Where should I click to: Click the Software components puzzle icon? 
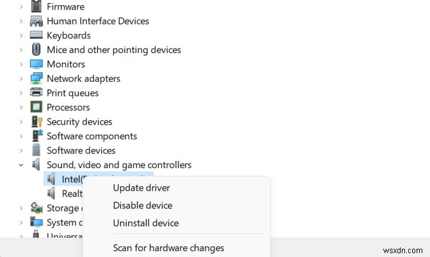pos(36,136)
